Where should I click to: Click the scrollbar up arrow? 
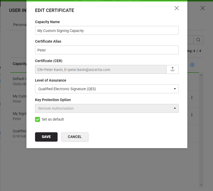(x=201, y=75)
